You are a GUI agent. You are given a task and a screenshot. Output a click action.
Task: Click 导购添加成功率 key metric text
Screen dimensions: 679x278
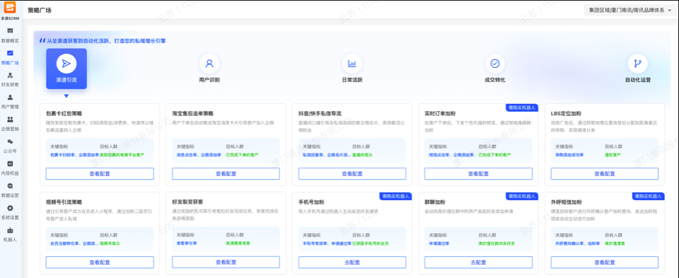coord(569,155)
